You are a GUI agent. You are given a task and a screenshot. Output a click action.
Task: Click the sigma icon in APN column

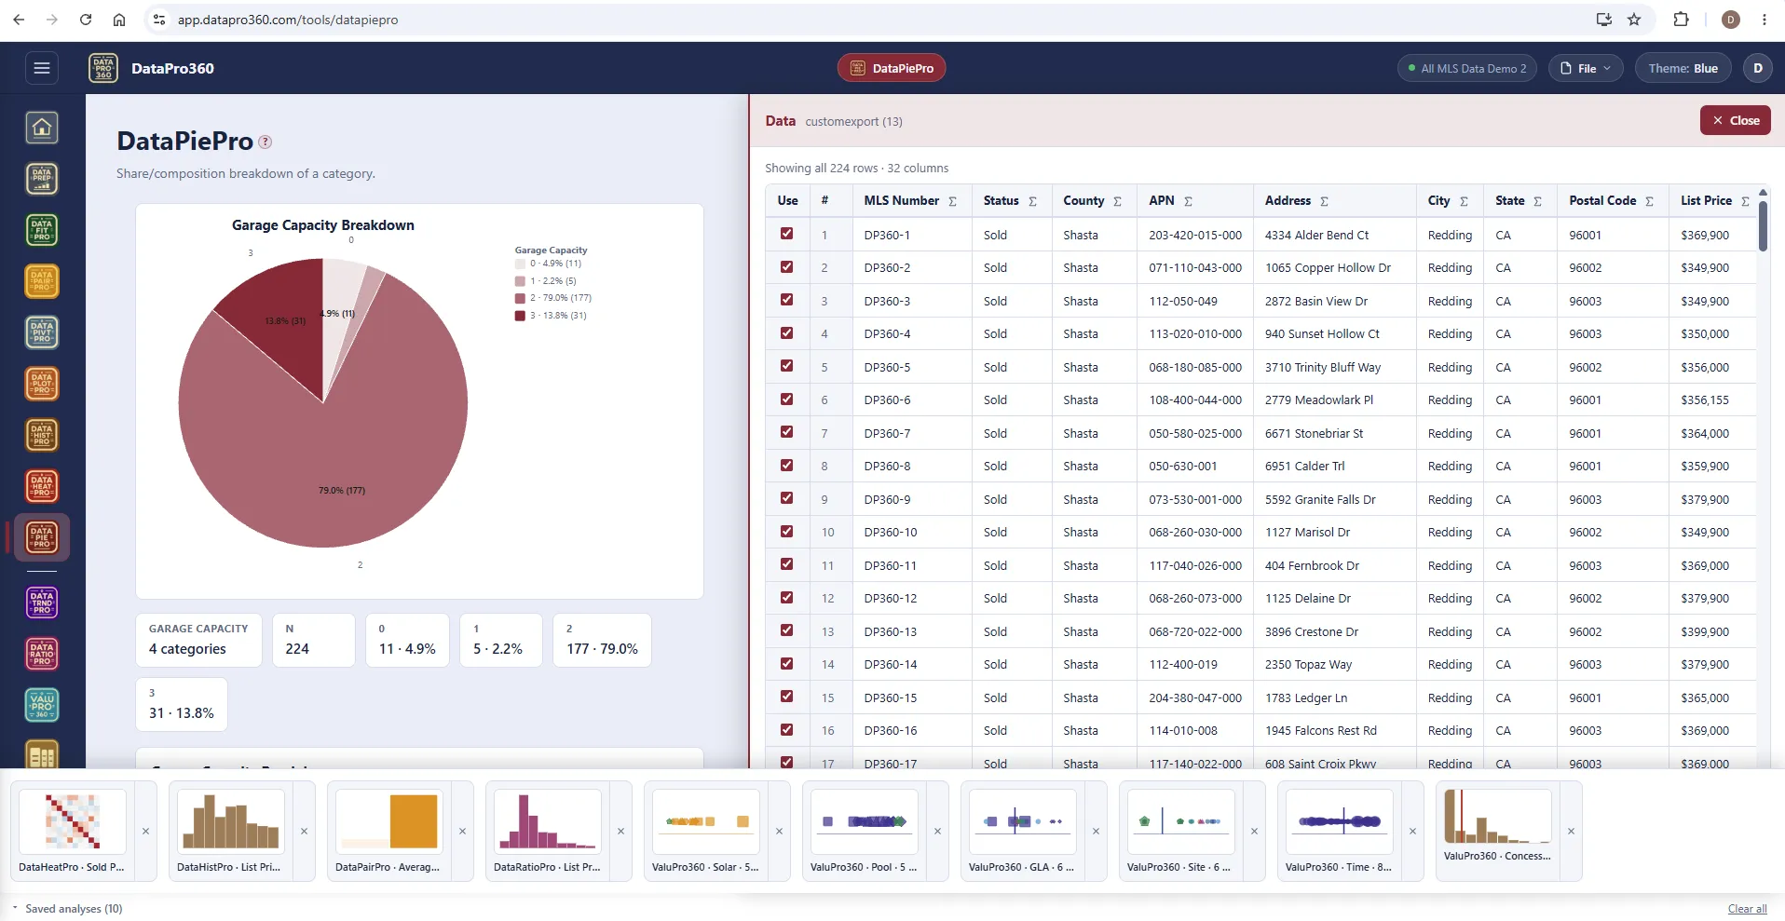pos(1188,201)
